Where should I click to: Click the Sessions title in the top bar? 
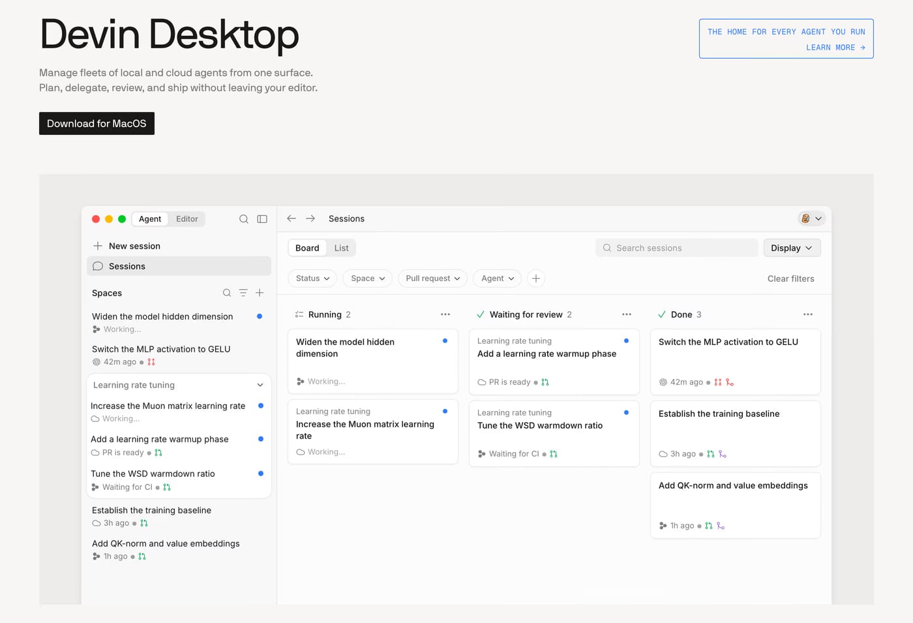[346, 219]
